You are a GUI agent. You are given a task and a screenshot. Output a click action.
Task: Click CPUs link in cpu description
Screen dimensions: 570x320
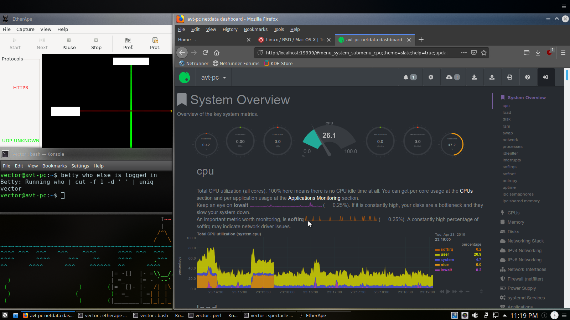(466, 191)
